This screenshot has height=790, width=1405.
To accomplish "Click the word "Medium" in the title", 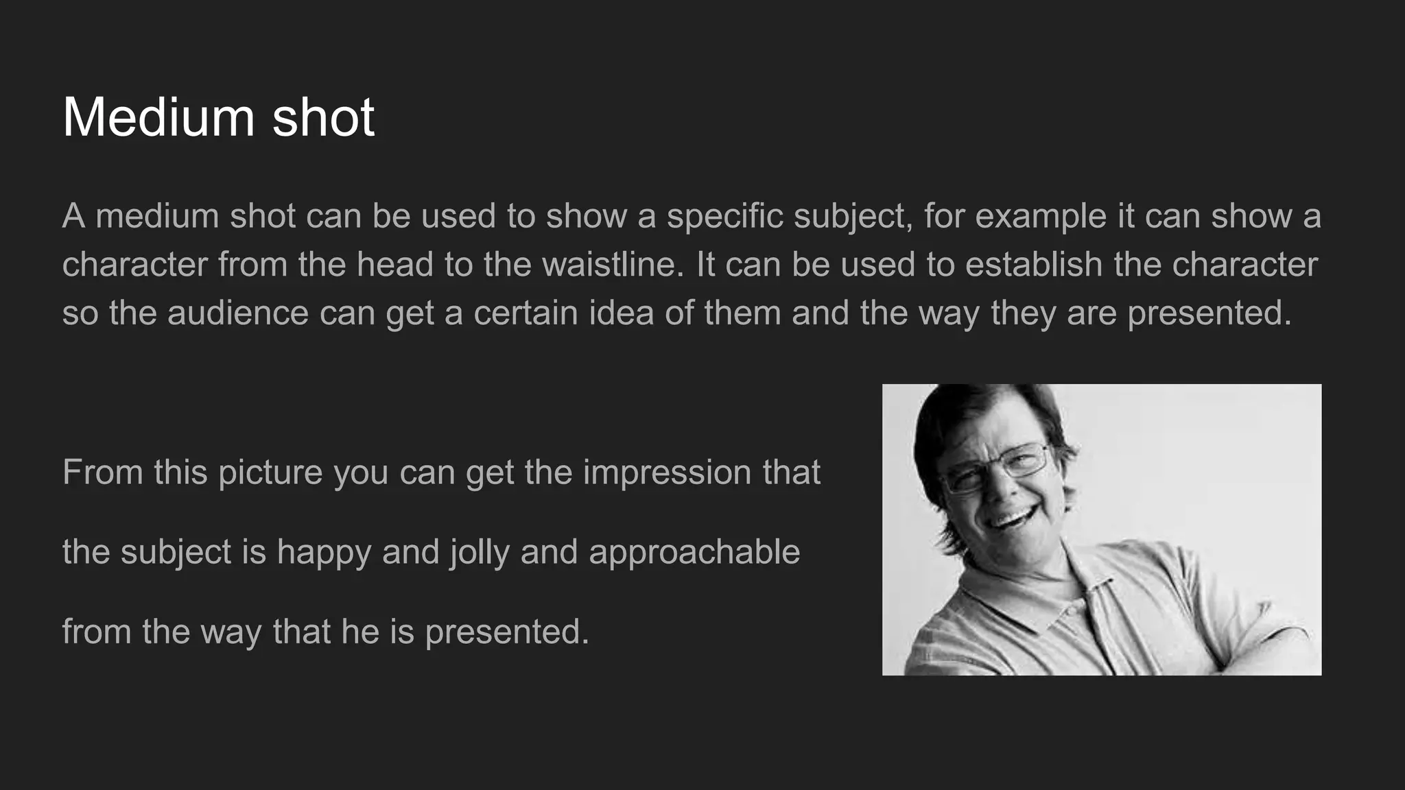I will [158, 117].
